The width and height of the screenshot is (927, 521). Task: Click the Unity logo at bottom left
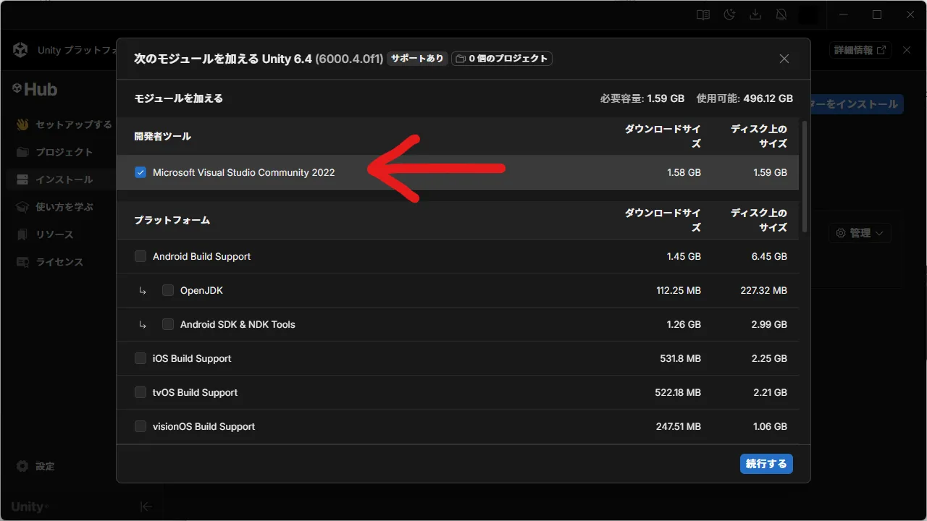pos(28,506)
